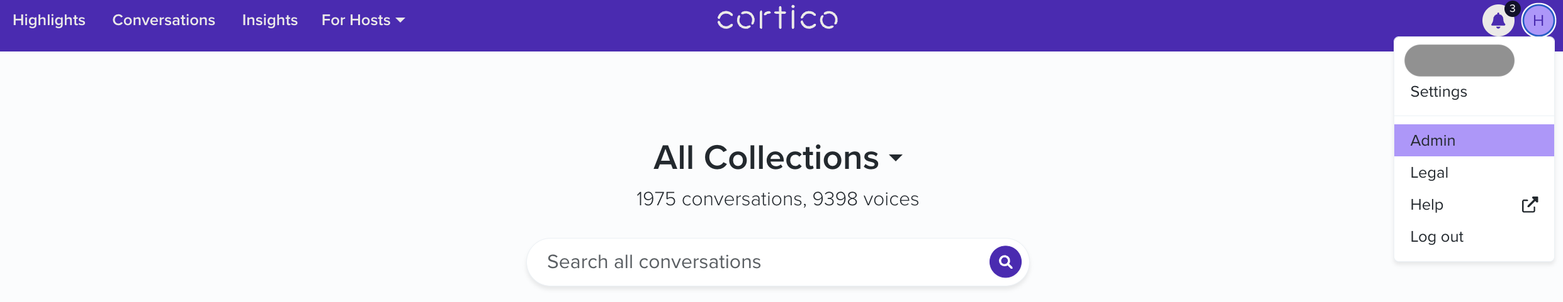Viewport: 1563px width, 302px height.
Task: Click the H user avatar icon
Action: 1538,21
